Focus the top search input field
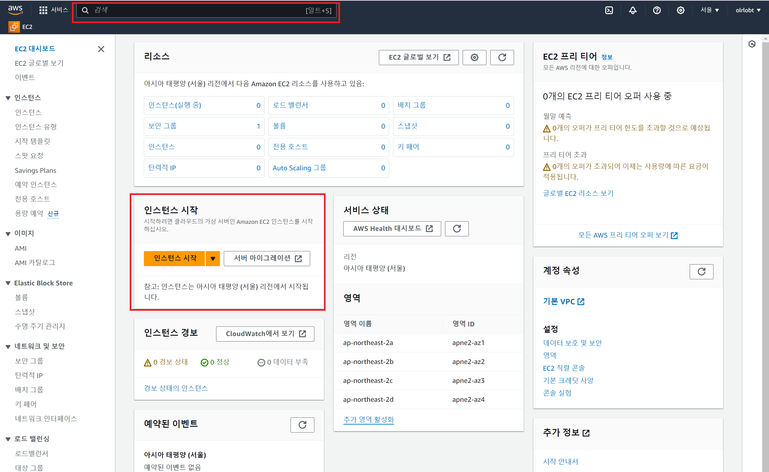 point(199,11)
